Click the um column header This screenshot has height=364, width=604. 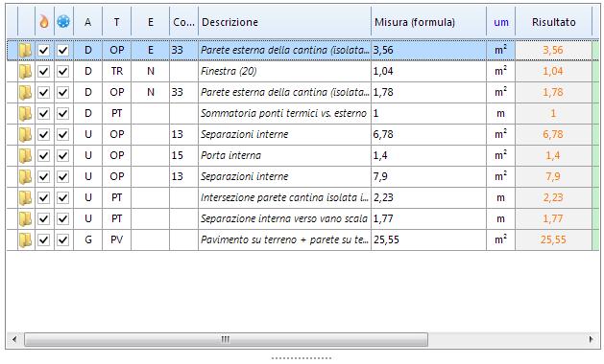coord(500,22)
